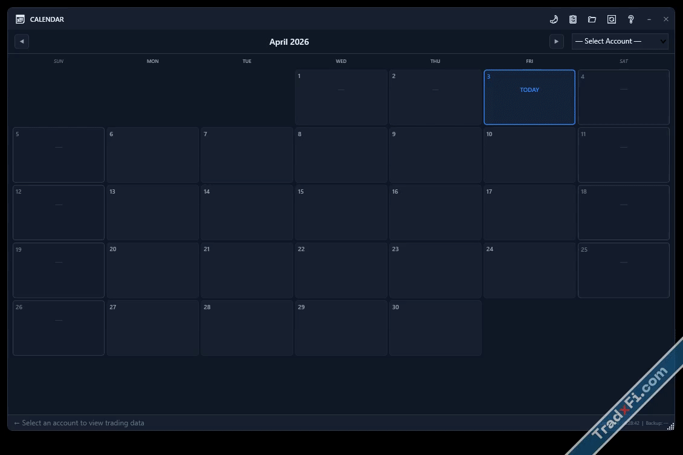Close the Calendar window
This screenshot has height=455, width=683.
pyautogui.click(x=666, y=19)
